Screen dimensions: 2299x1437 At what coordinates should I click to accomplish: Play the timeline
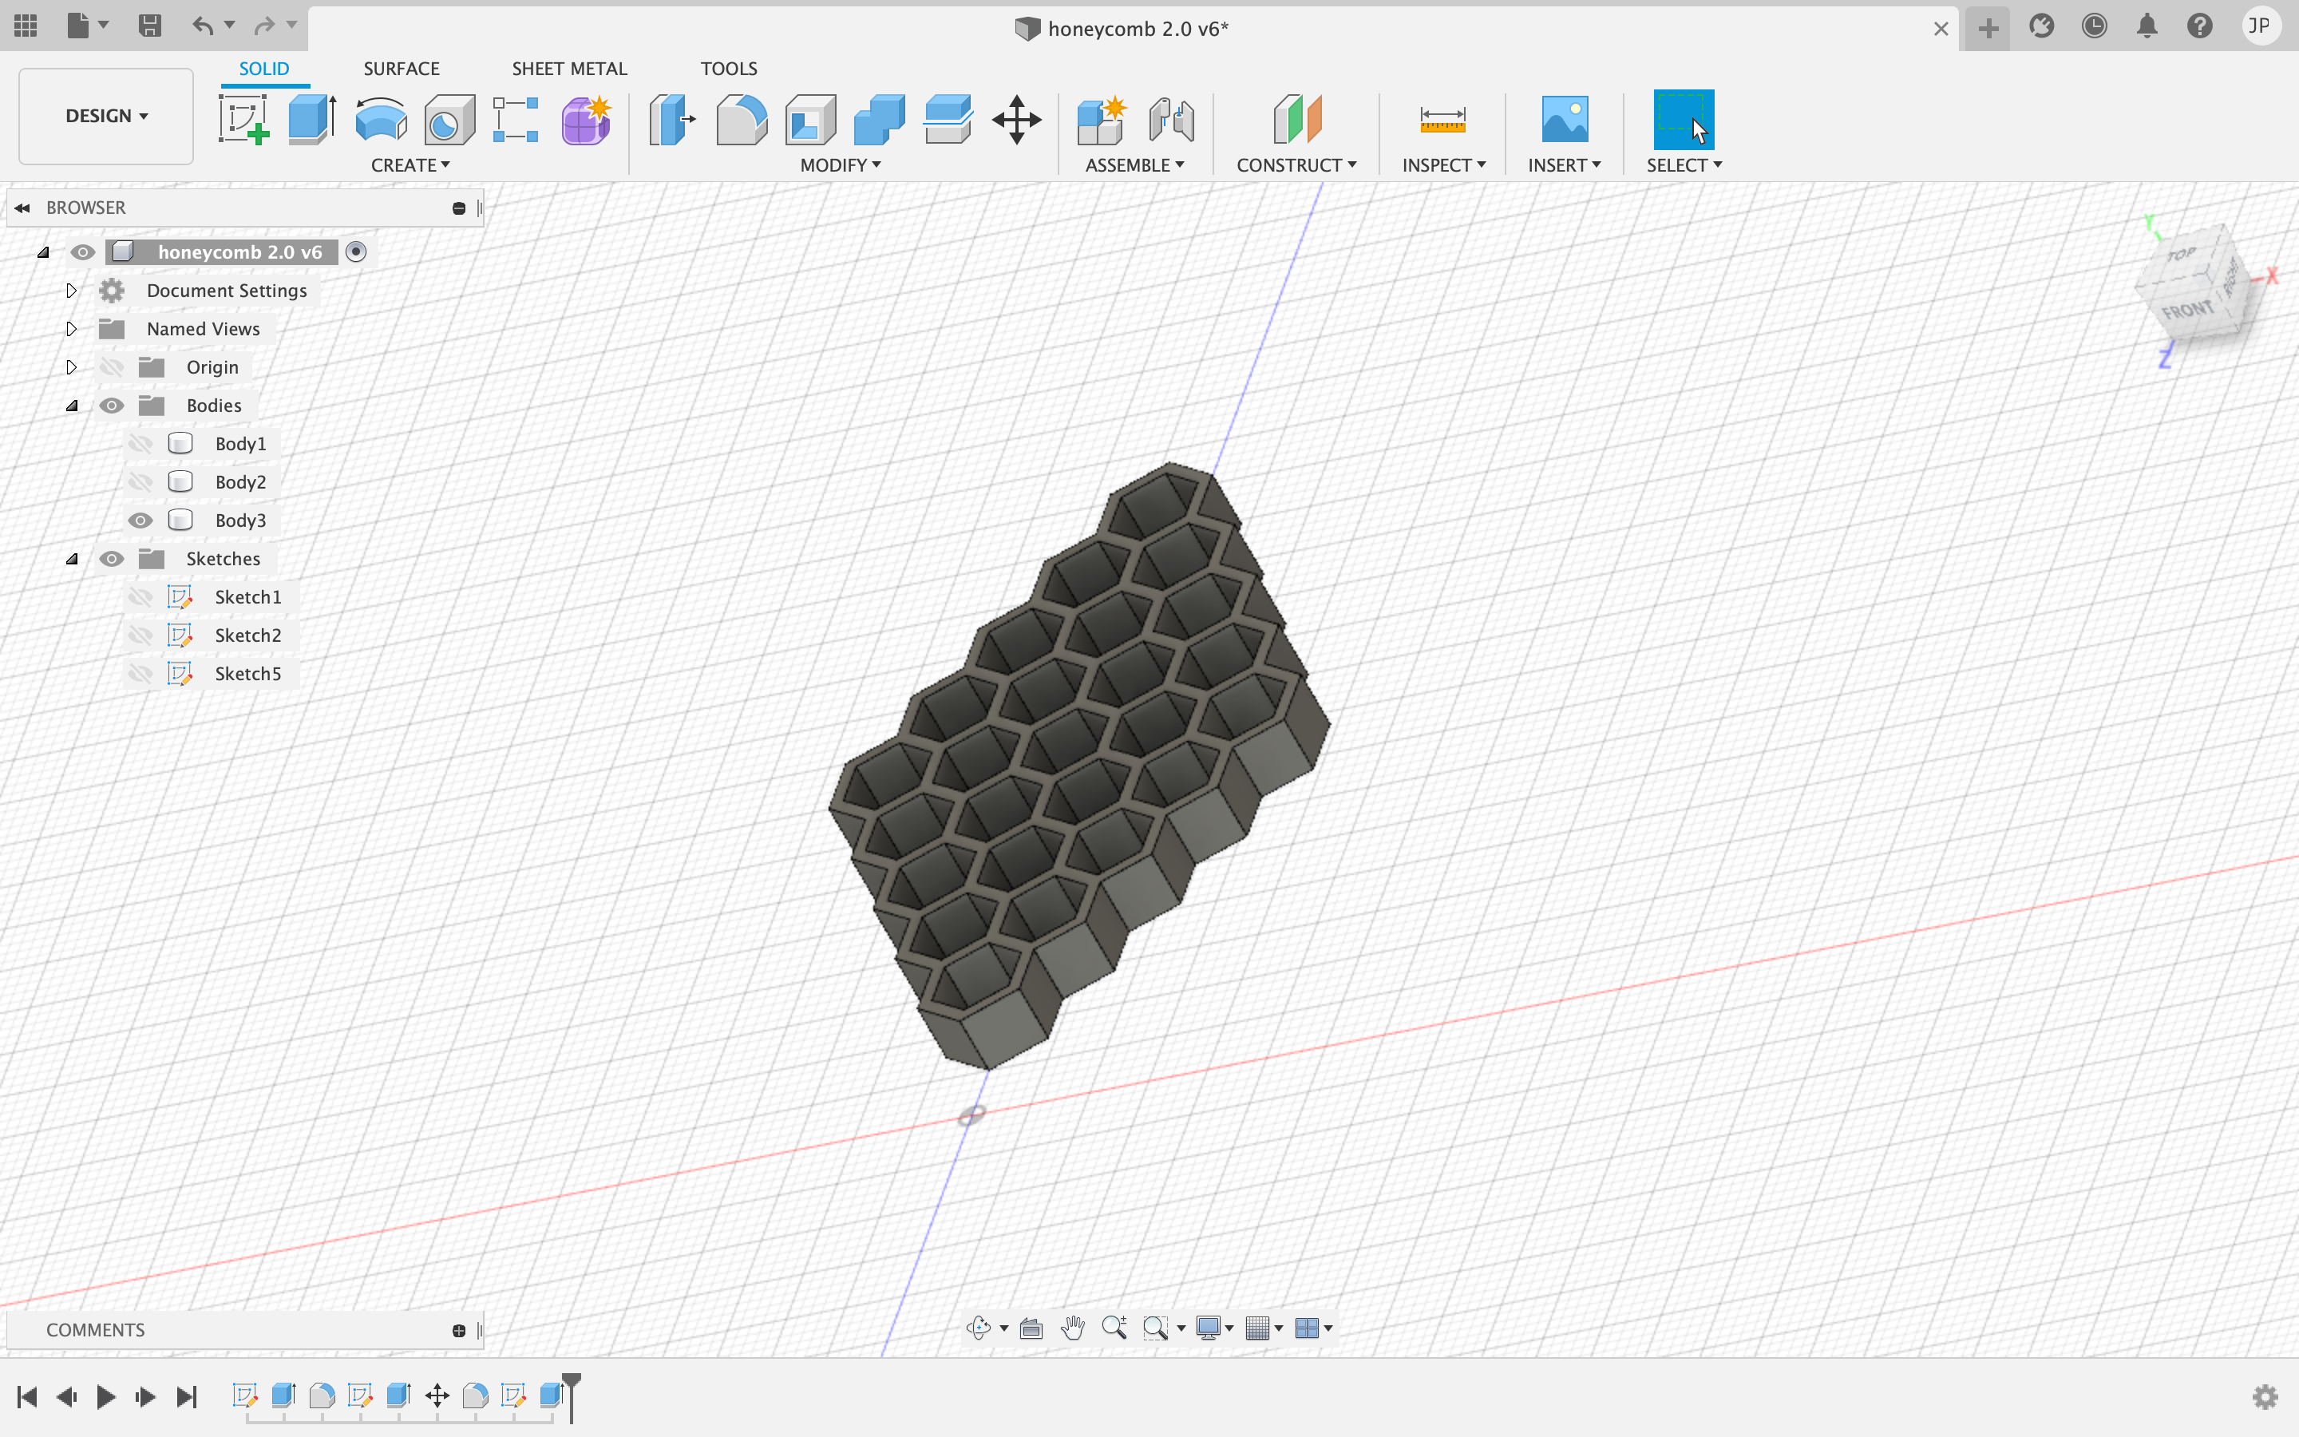[x=105, y=1396]
